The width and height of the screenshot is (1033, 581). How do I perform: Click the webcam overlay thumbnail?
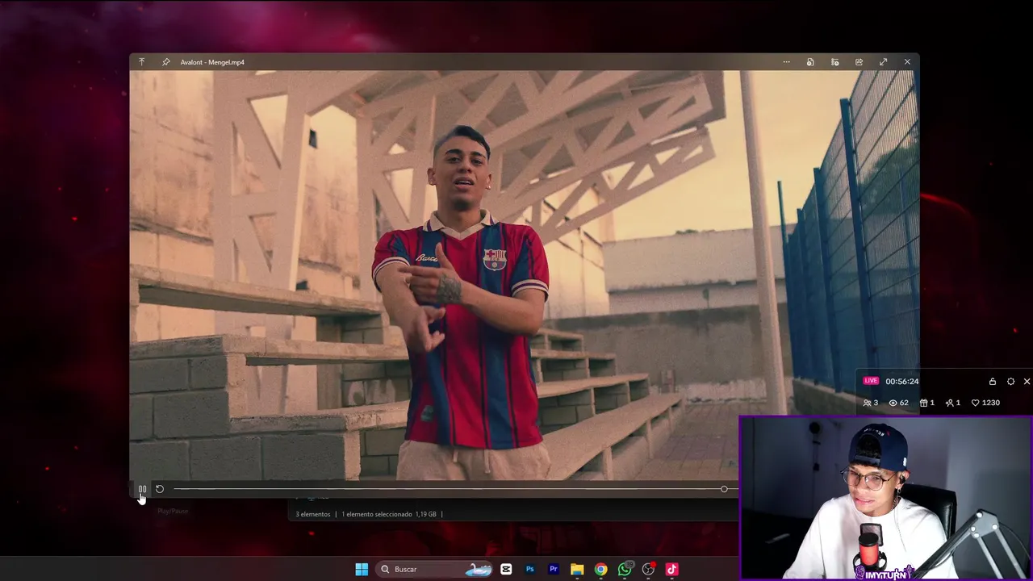click(x=886, y=498)
